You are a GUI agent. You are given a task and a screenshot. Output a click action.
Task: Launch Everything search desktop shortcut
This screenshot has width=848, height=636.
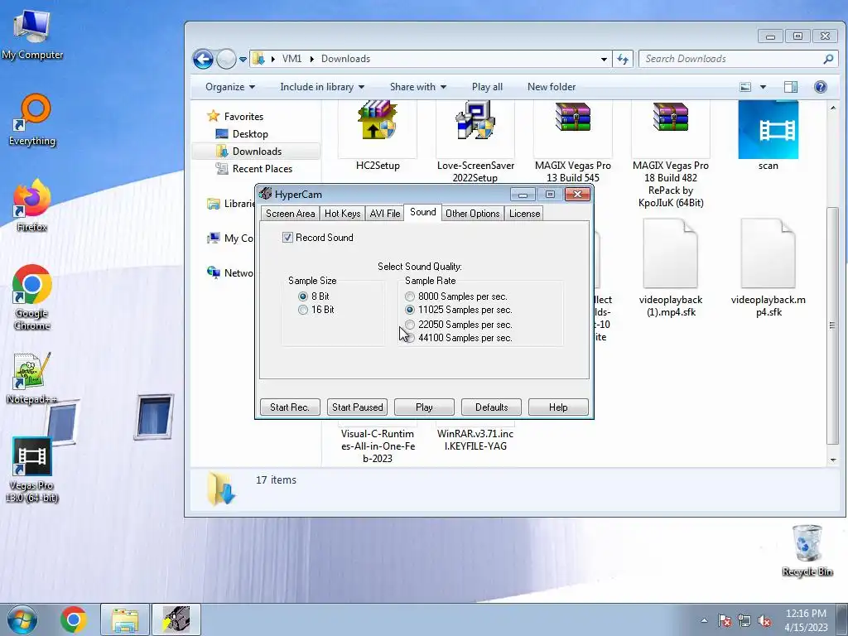32,119
